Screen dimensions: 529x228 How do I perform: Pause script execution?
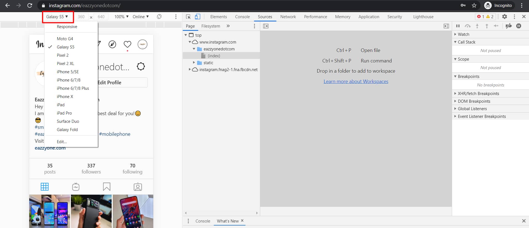coord(458,26)
